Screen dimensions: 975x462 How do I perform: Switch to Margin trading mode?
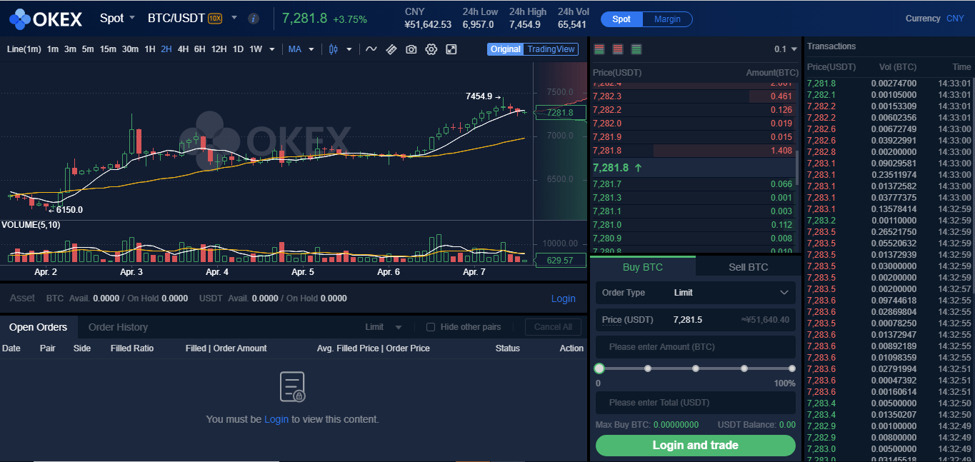667,19
